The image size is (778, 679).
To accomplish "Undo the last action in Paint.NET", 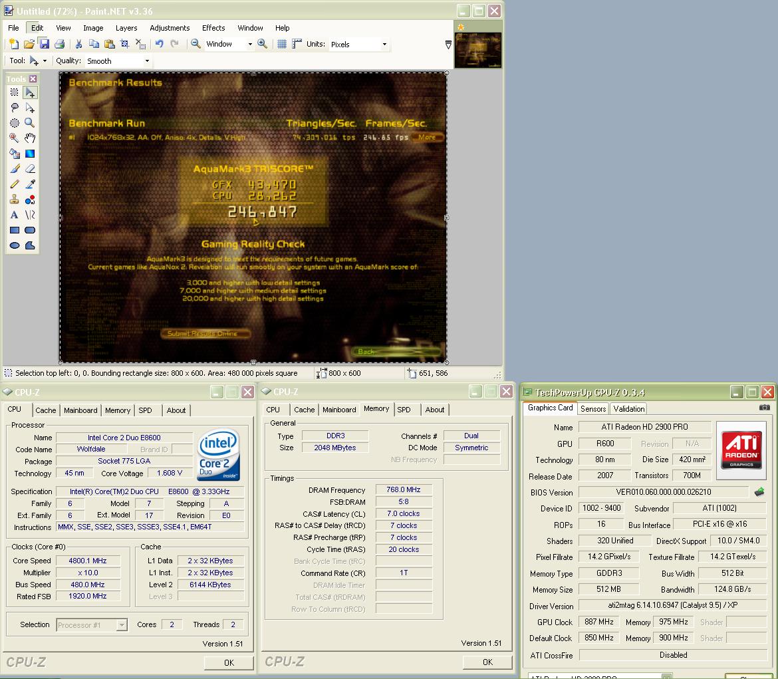I will coord(160,44).
